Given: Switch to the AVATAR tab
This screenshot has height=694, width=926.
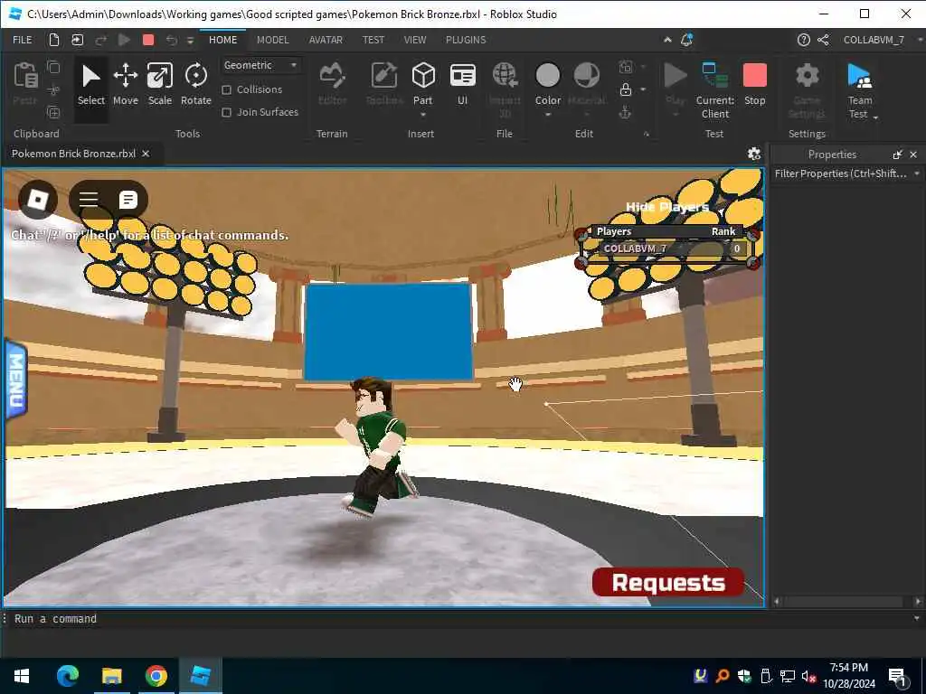Looking at the screenshot, I should coord(326,40).
